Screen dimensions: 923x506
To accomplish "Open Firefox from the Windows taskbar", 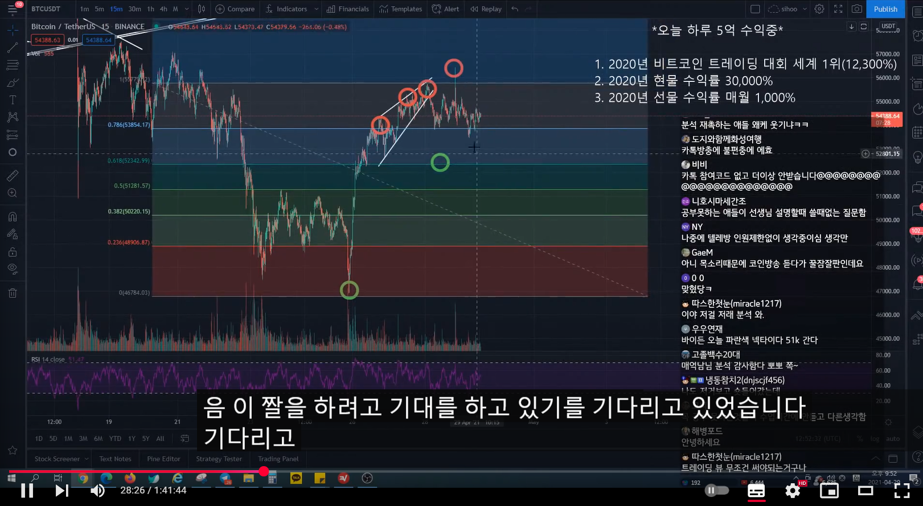I will pyautogui.click(x=130, y=478).
